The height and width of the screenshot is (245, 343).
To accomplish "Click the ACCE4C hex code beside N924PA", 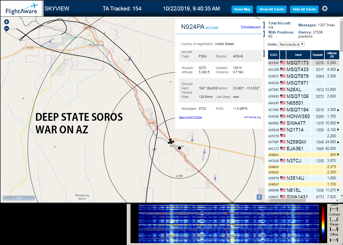I will 212,28.
